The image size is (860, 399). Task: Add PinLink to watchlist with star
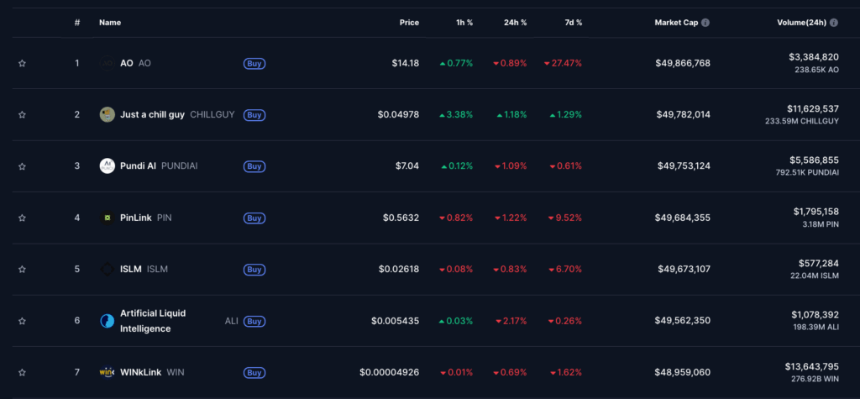pyautogui.click(x=22, y=218)
